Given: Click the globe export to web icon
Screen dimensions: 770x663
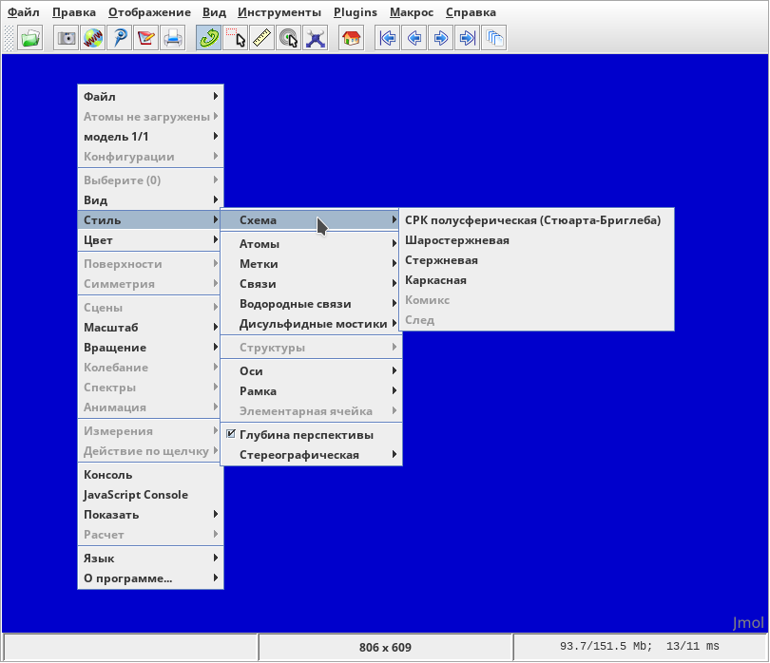Looking at the screenshot, I should (93, 38).
